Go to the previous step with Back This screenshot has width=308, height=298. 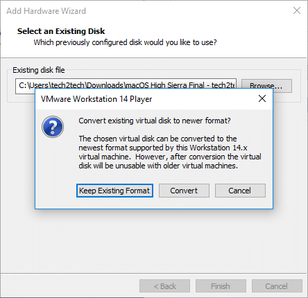pyautogui.click(x=164, y=286)
